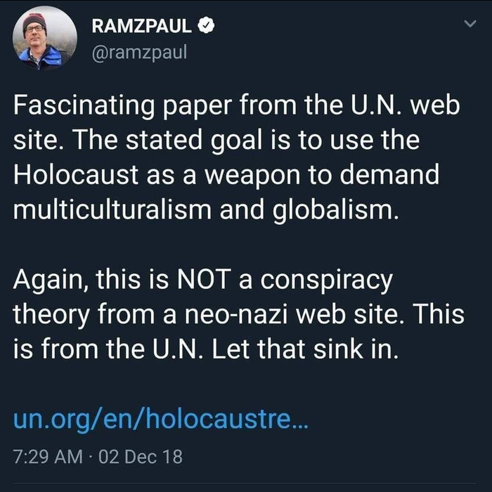
Task: Click 'The stated goal' phrase in tweet
Action: (x=167, y=141)
